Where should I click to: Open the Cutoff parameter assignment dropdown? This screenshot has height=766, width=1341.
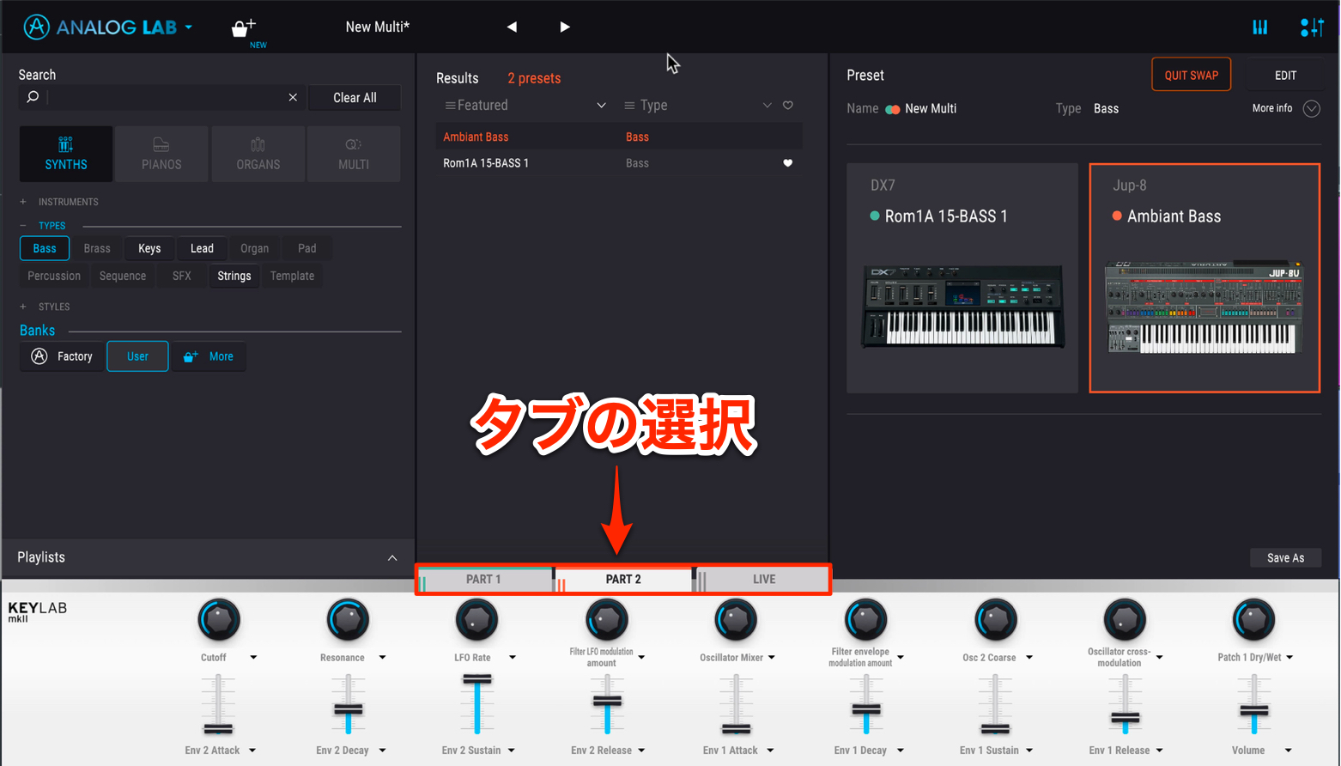pyautogui.click(x=253, y=658)
